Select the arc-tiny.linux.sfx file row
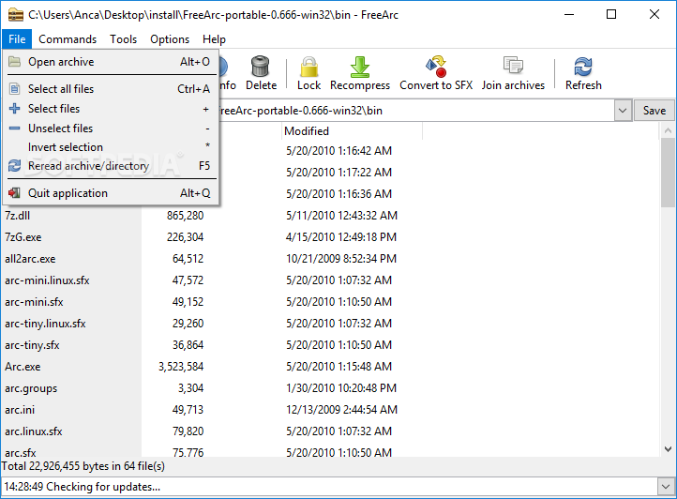677x499 pixels. [x=330, y=324]
